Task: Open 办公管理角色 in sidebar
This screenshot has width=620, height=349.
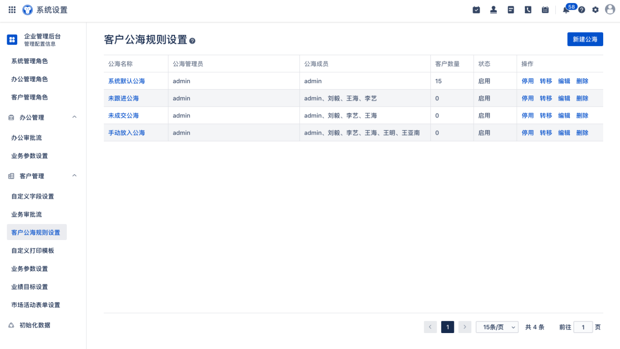Action: point(30,79)
